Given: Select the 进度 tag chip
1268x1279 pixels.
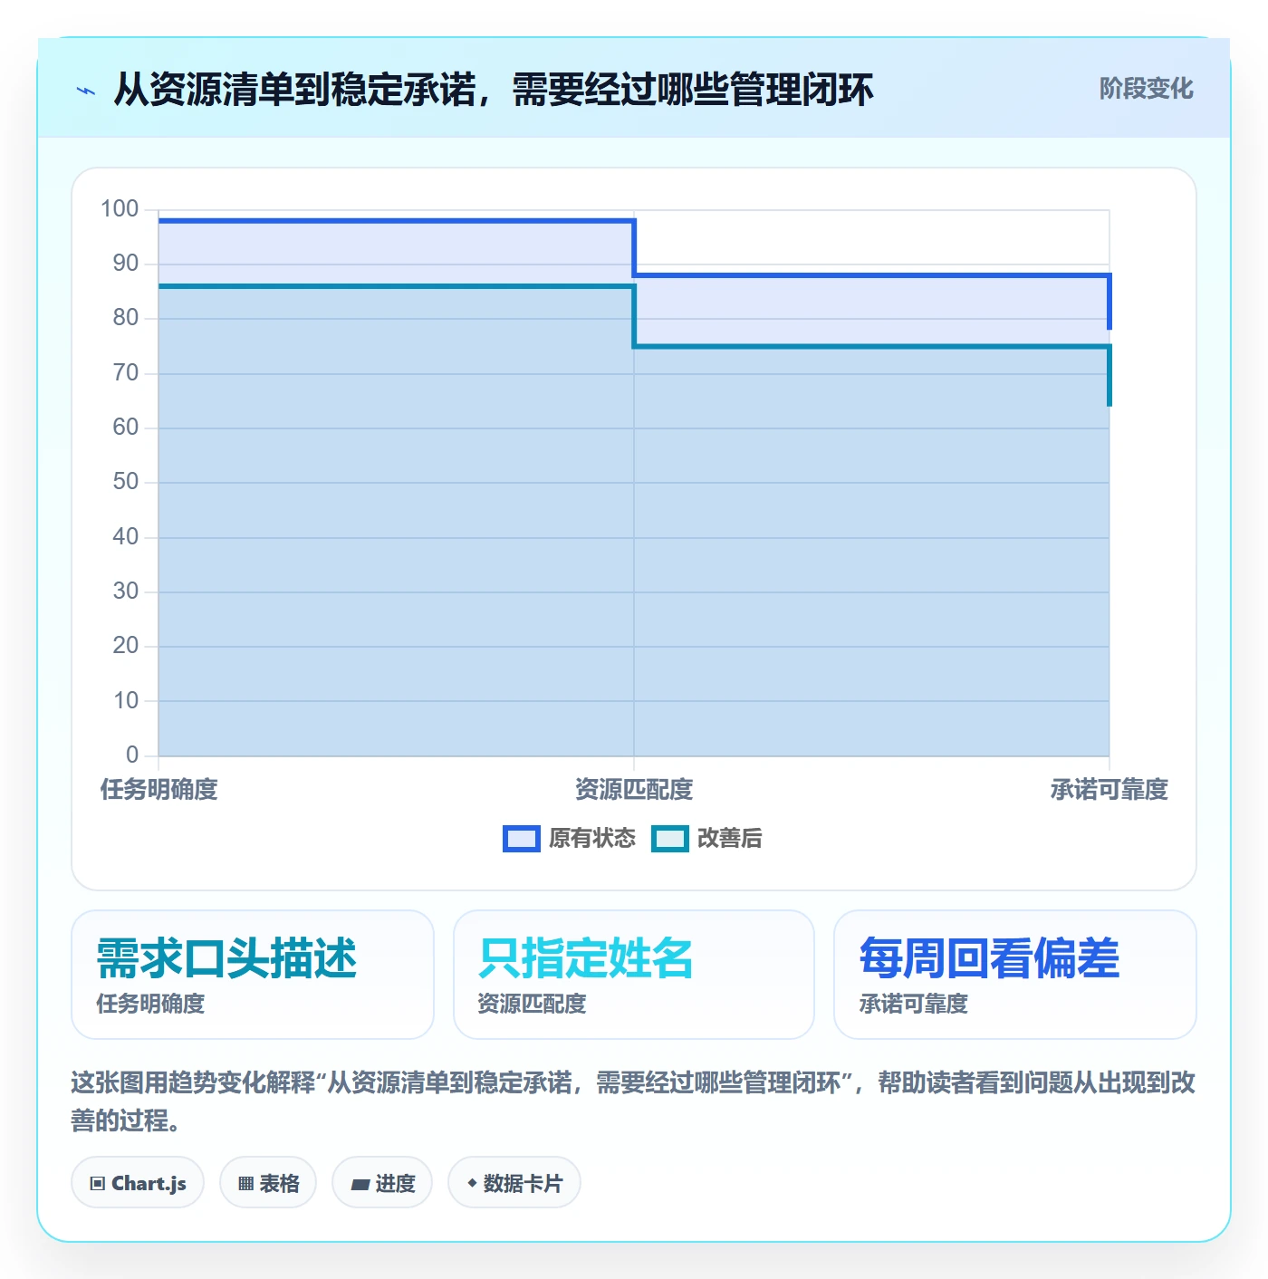Looking at the screenshot, I should tap(382, 1183).
